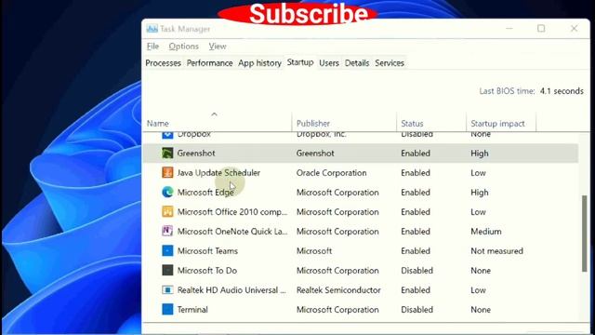Viewport: 595px width, 335px height.
Task: Open the View menu
Action: pos(218,47)
